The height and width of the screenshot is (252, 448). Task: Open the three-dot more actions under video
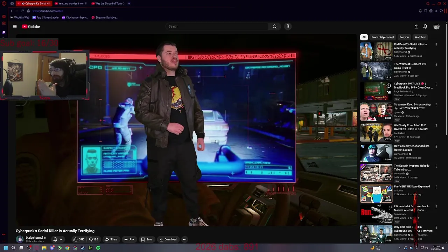pos(184,239)
